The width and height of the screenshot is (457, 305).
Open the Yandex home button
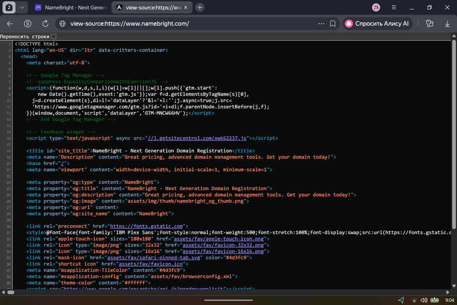point(28,24)
